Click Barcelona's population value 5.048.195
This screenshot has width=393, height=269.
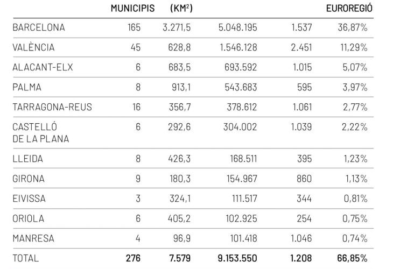pyautogui.click(x=237, y=27)
